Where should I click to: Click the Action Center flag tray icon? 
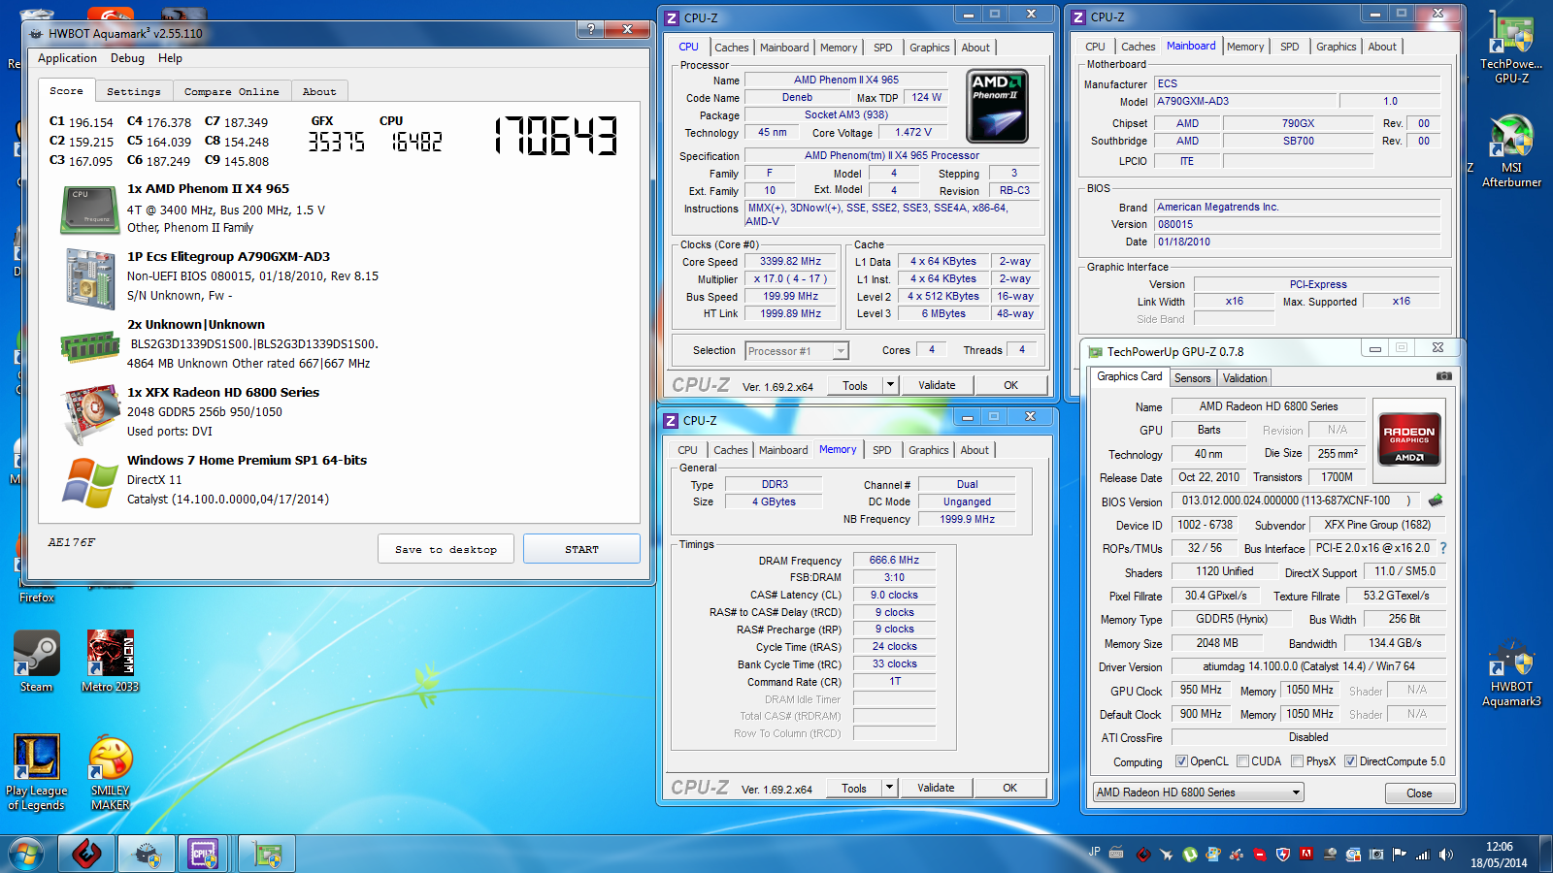[1400, 855]
